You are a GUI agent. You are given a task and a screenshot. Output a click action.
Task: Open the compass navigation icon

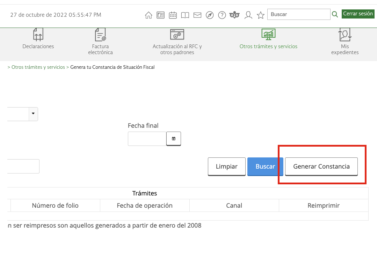tap(210, 15)
